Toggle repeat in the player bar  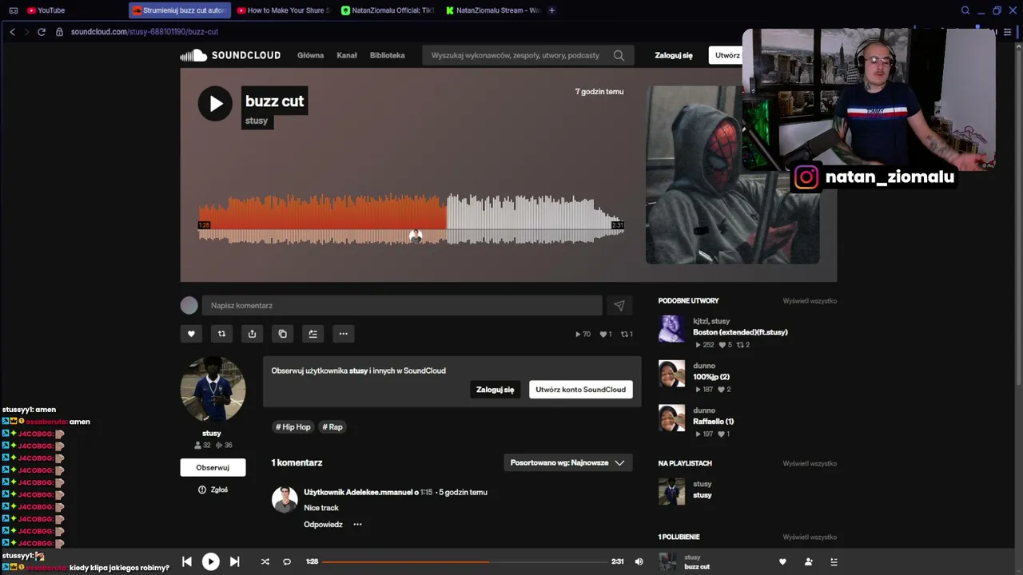coord(287,561)
